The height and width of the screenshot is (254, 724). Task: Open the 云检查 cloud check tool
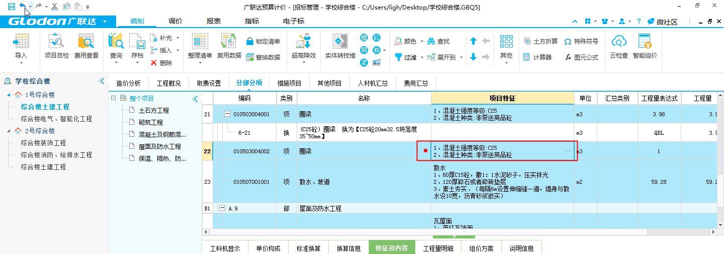point(618,42)
